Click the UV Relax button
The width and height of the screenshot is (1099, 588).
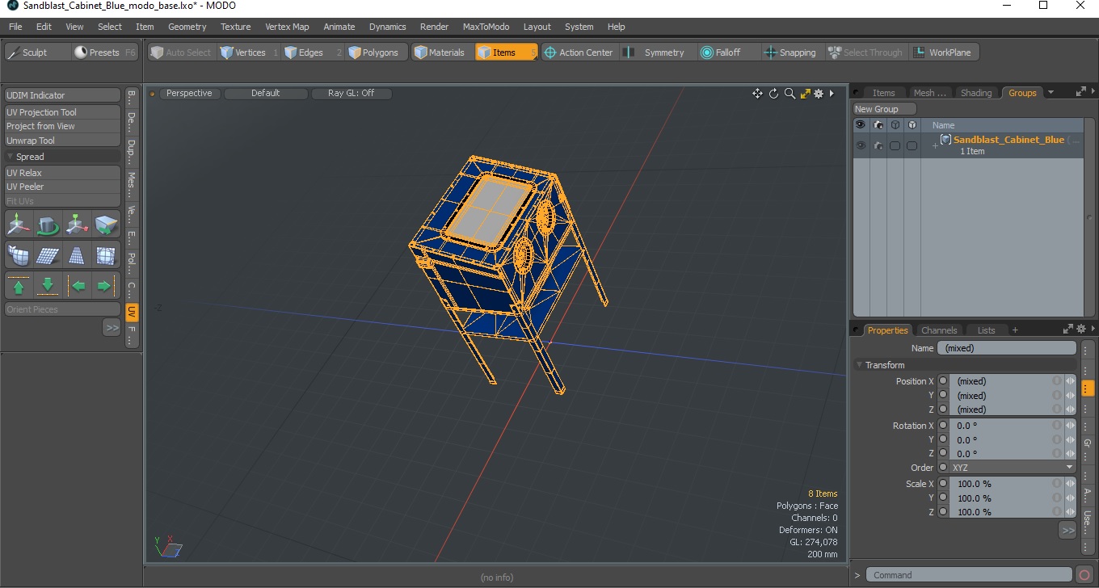tap(63, 173)
